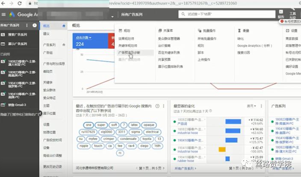This screenshot has width=301, height=177.
Task: Open the search terms card three-dot menu
Action: point(164,106)
